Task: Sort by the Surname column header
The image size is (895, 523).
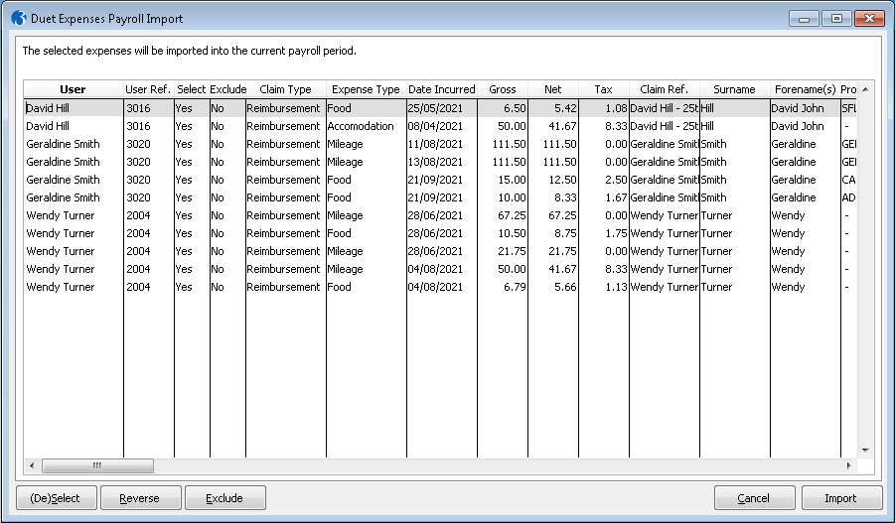Action: point(735,89)
